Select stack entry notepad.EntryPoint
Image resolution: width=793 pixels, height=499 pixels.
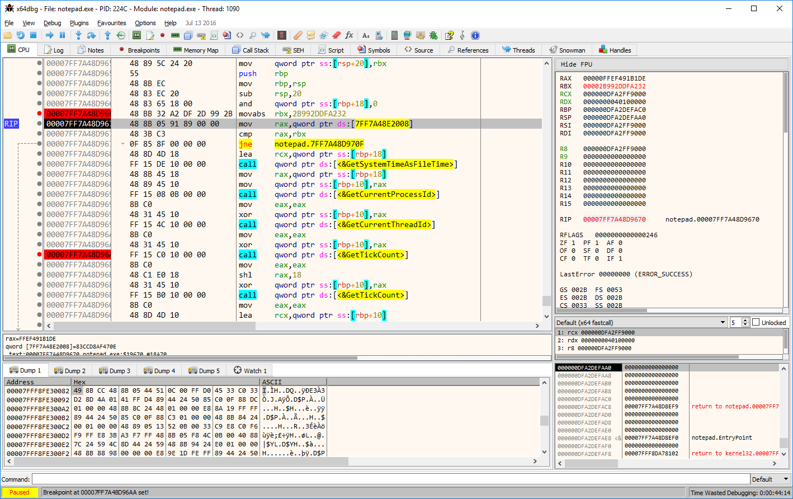[x=722, y=437]
